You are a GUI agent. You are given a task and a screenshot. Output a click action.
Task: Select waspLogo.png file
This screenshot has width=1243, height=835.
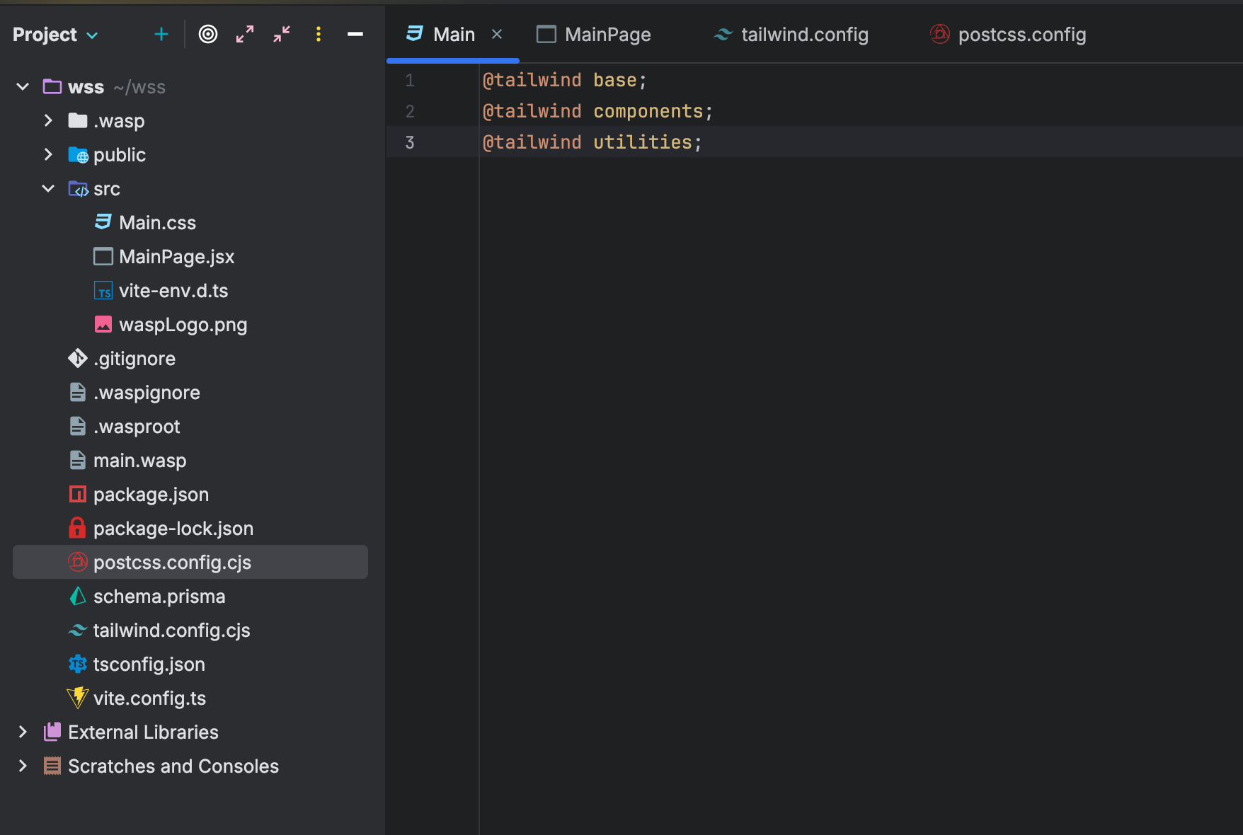183,324
